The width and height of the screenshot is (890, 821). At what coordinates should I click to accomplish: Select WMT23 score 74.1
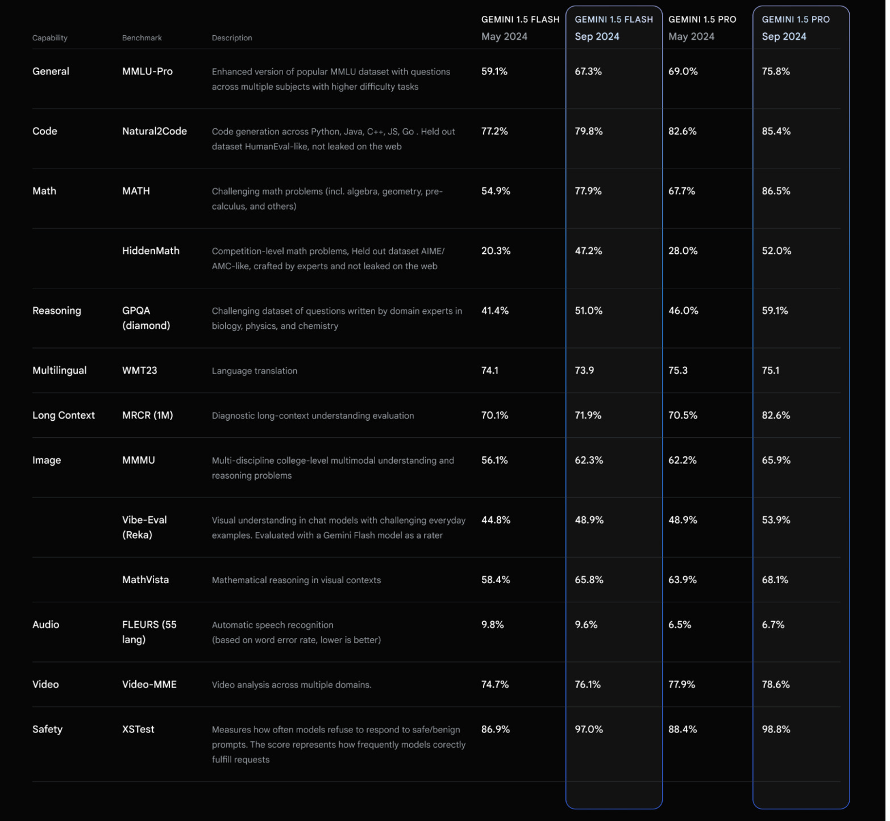(490, 371)
